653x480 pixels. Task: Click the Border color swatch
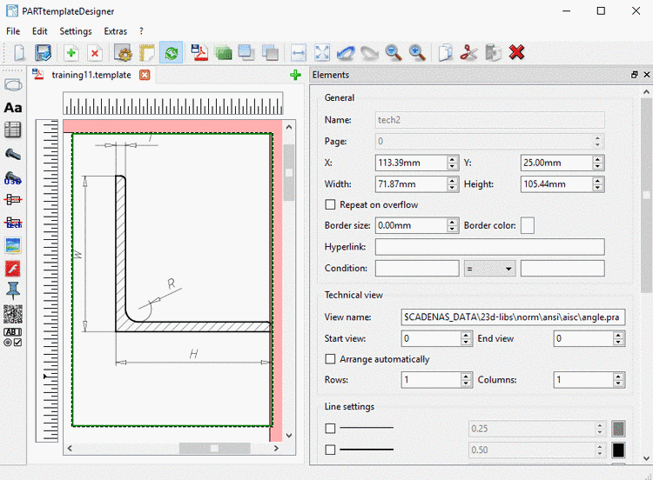527,226
